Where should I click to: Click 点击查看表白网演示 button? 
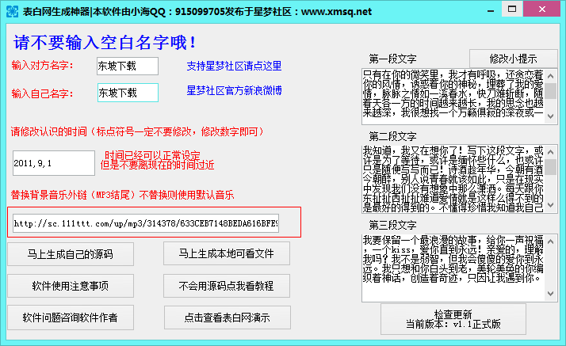(x=227, y=317)
